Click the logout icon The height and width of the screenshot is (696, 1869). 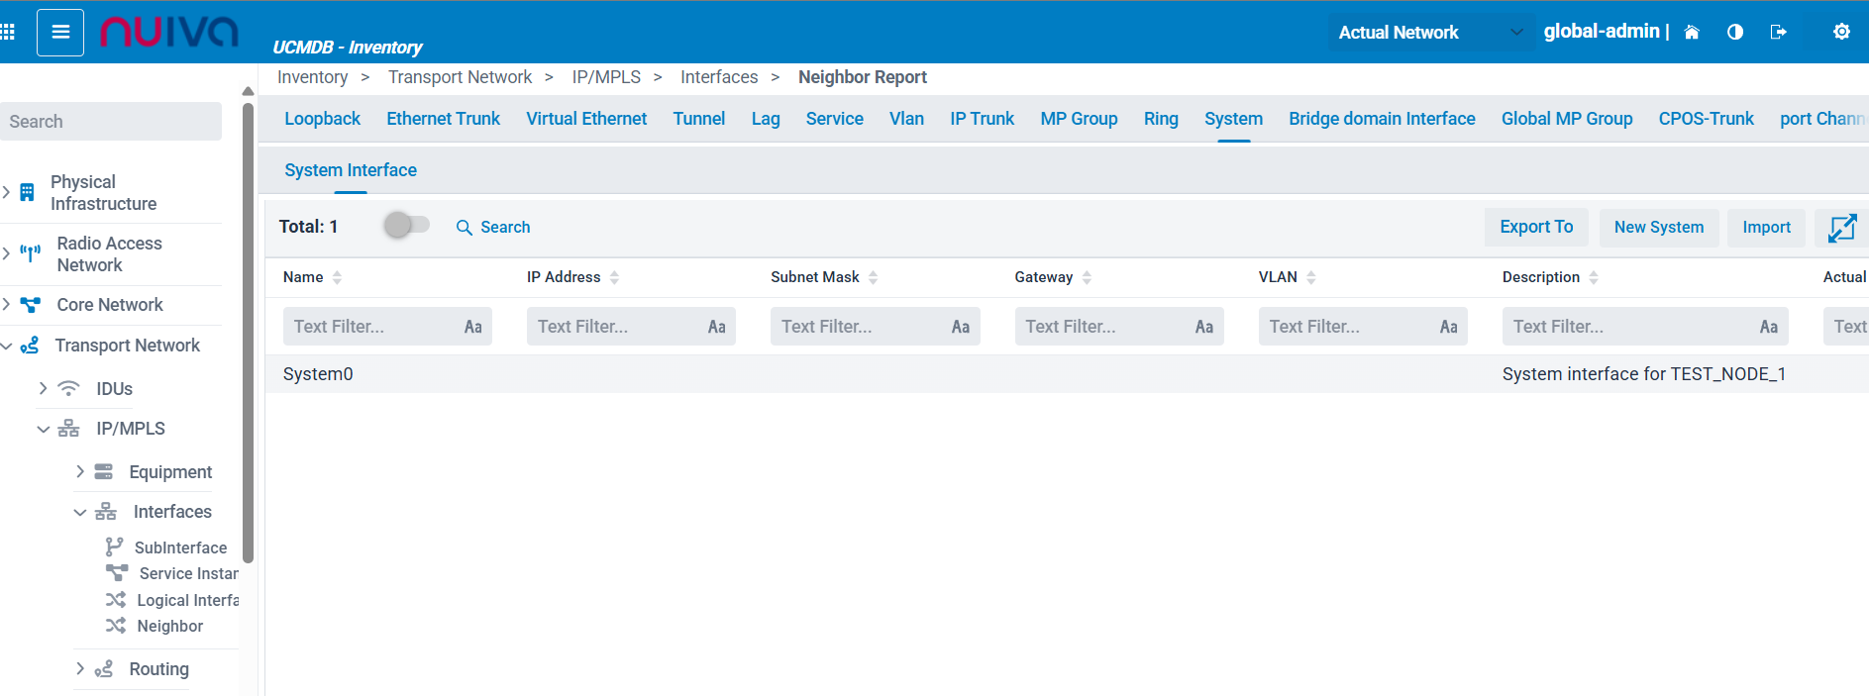pos(1779,33)
